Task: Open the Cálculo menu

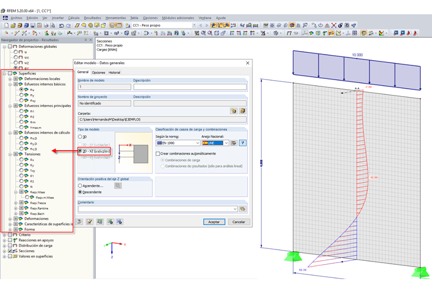Action: [x=73, y=18]
